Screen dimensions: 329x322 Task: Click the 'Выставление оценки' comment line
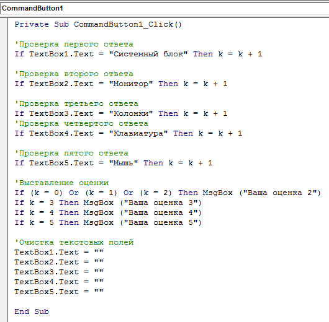tap(61, 183)
